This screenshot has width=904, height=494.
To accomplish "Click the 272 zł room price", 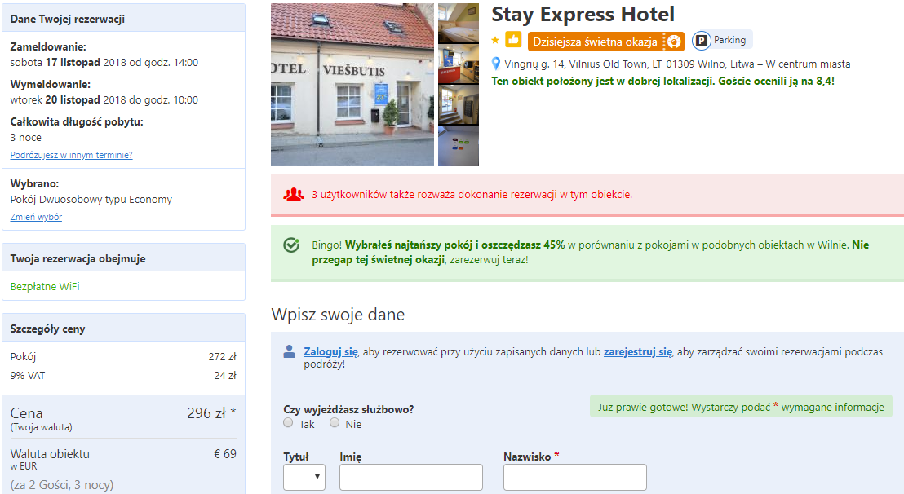I will point(223,357).
